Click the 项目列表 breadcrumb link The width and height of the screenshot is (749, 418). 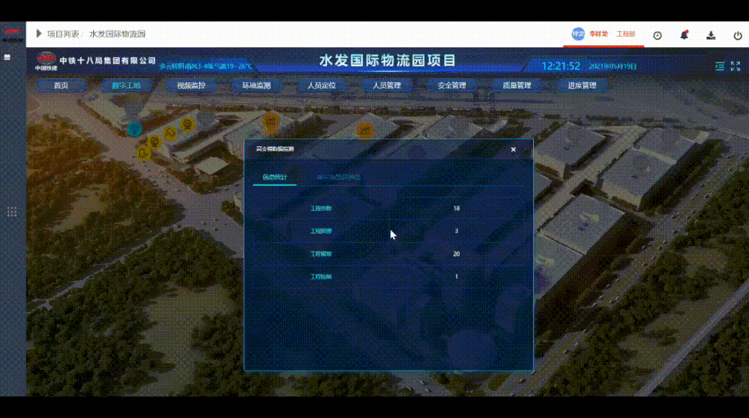tap(62, 34)
